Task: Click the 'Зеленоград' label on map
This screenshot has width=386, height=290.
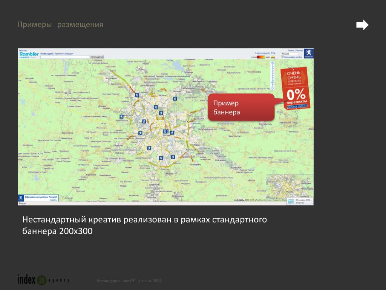Action: (111, 78)
